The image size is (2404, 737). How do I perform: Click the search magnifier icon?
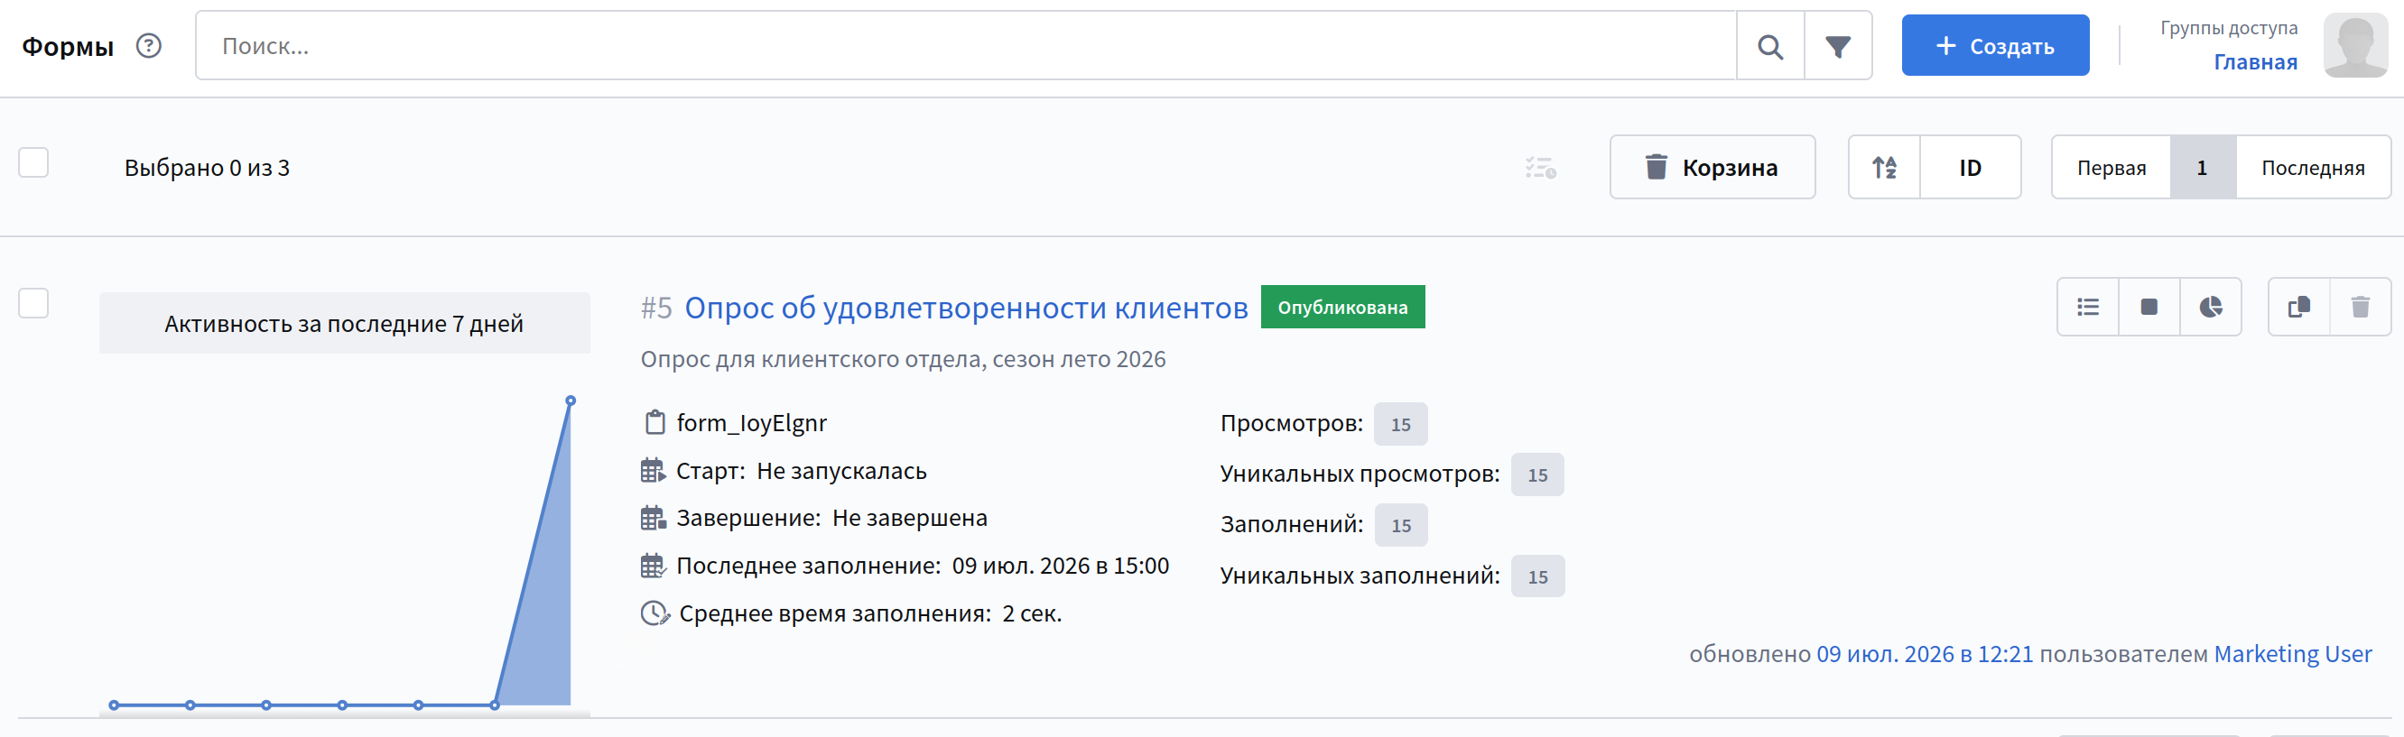(x=1769, y=46)
